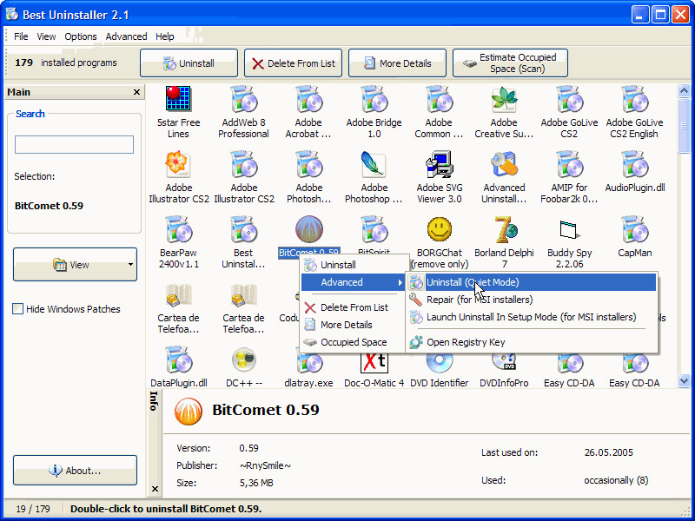Select the Best Uninstaller program icon in list

pos(243,229)
